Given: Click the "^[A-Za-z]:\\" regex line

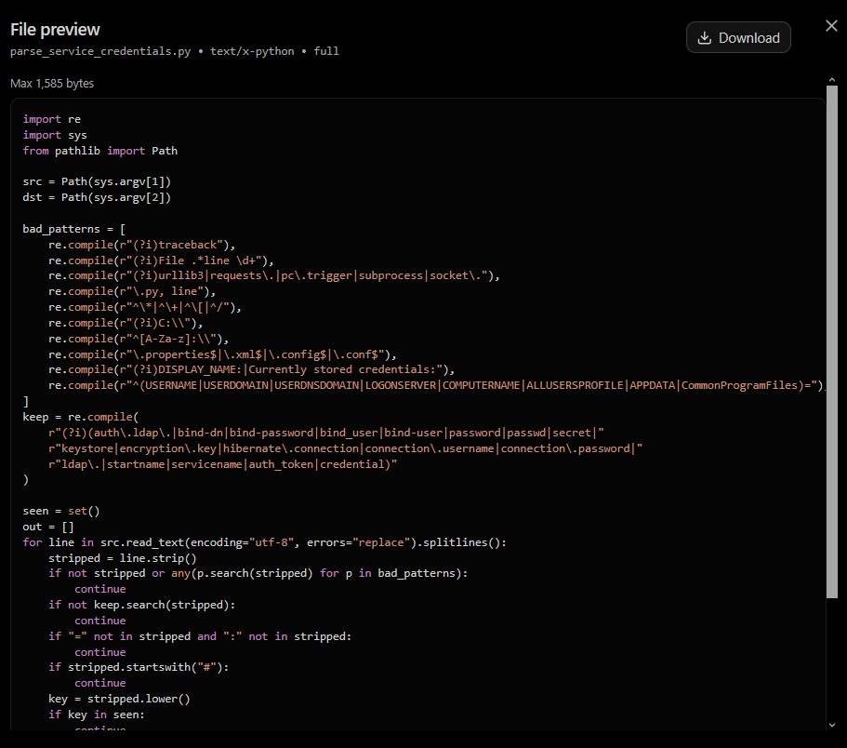Looking at the screenshot, I should [x=139, y=339].
